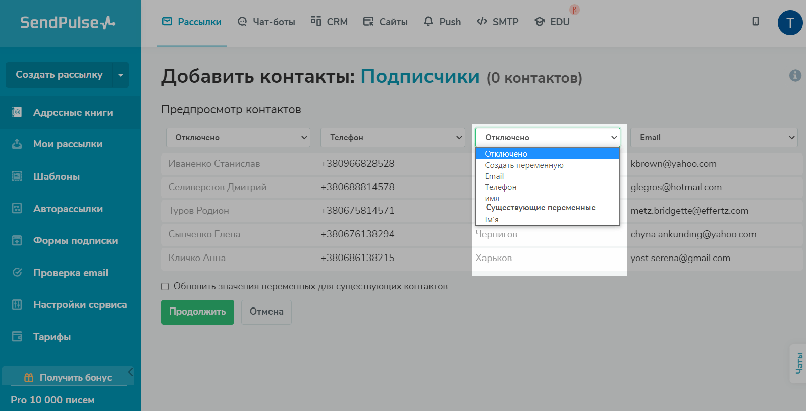Switch to the CRM tab

click(x=329, y=22)
